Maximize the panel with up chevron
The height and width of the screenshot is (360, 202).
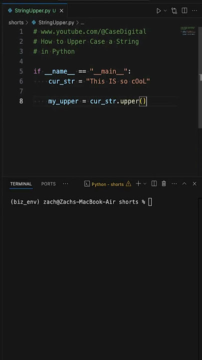click(x=185, y=183)
